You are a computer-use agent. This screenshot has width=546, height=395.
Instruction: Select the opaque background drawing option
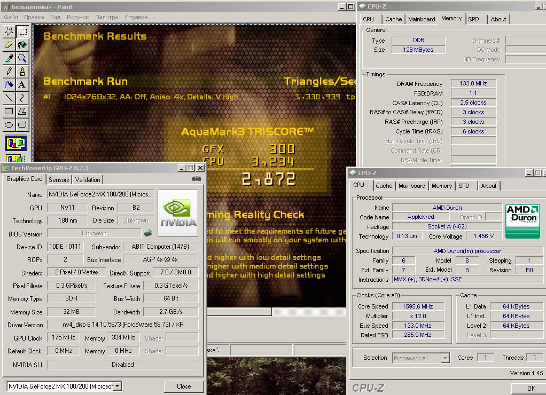(x=15, y=143)
